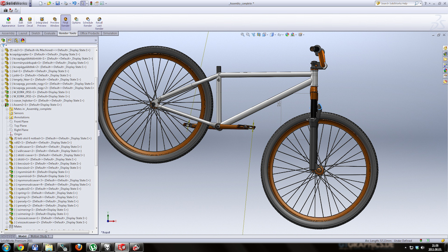Collapse the Assem2<1> subassembly node
The image size is (448, 252).
(x=3, y=105)
